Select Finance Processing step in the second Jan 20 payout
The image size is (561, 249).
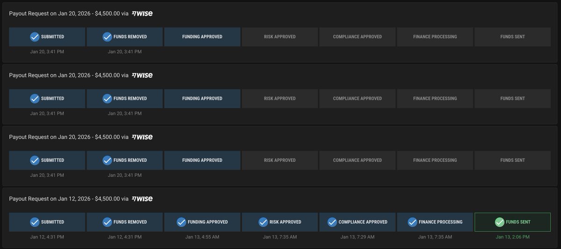click(435, 98)
